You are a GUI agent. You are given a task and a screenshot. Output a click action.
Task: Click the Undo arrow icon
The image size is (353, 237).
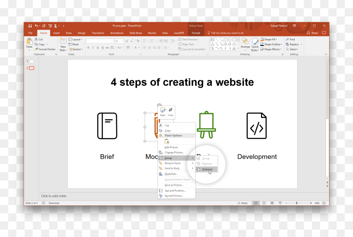(x=36, y=26)
